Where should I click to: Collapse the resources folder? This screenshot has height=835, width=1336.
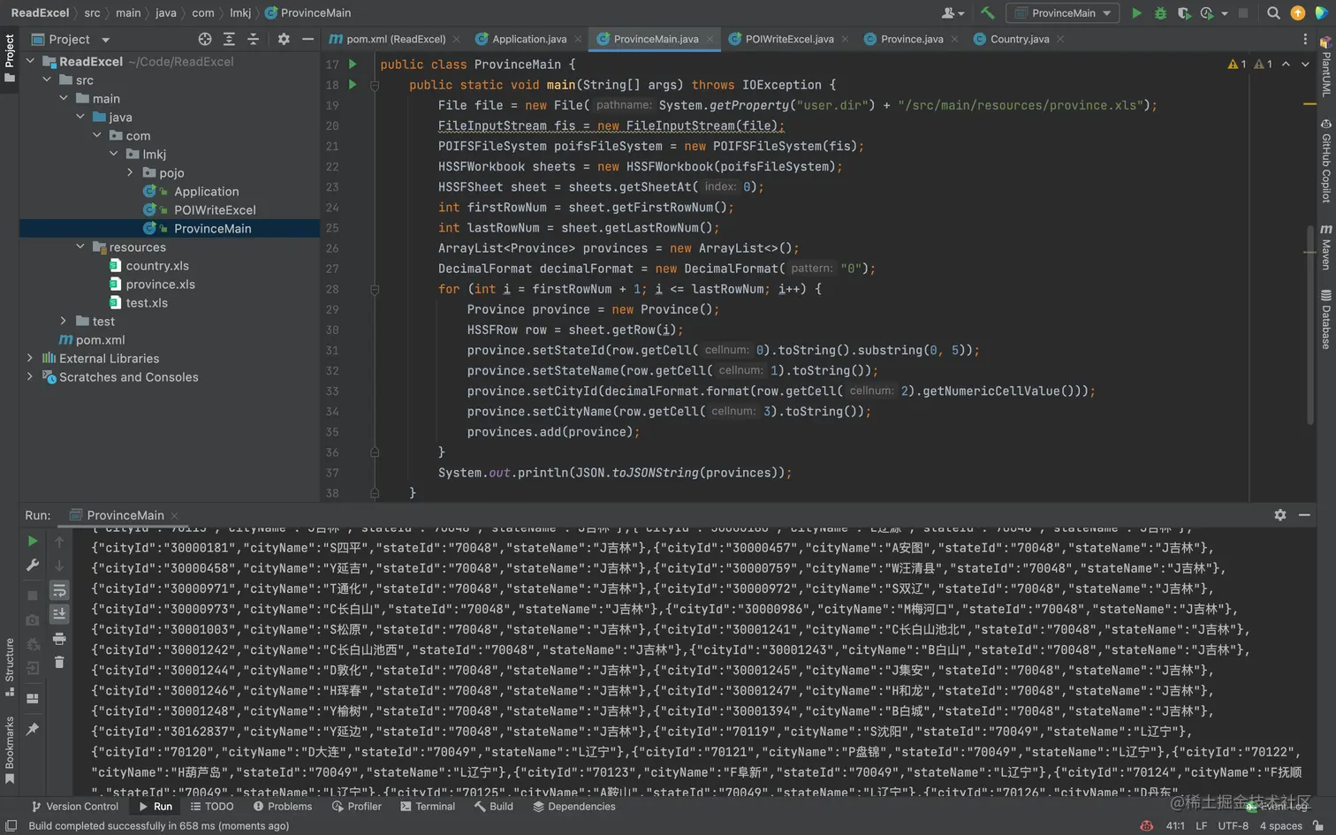click(x=80, y=247)
